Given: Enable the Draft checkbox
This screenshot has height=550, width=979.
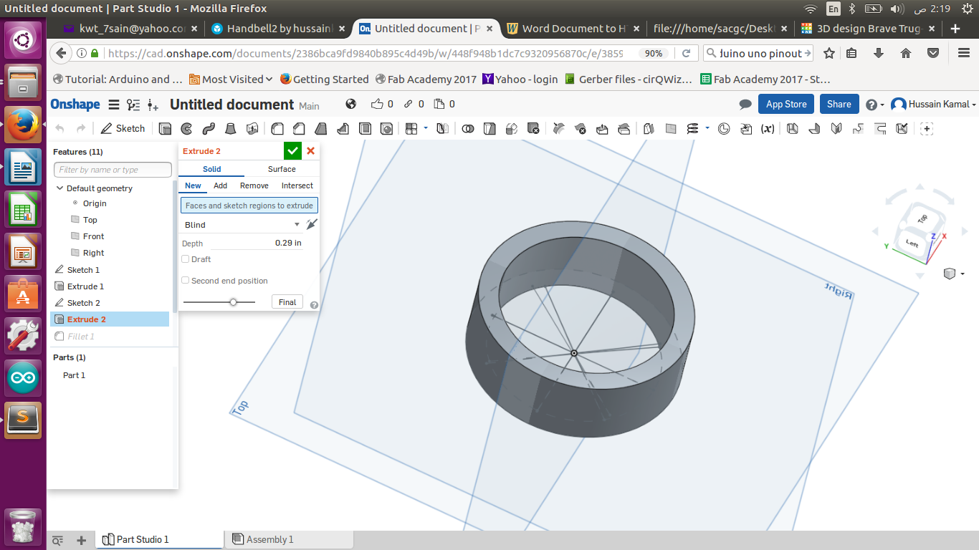Looking at the screenshot, I should tap(186, 259).
